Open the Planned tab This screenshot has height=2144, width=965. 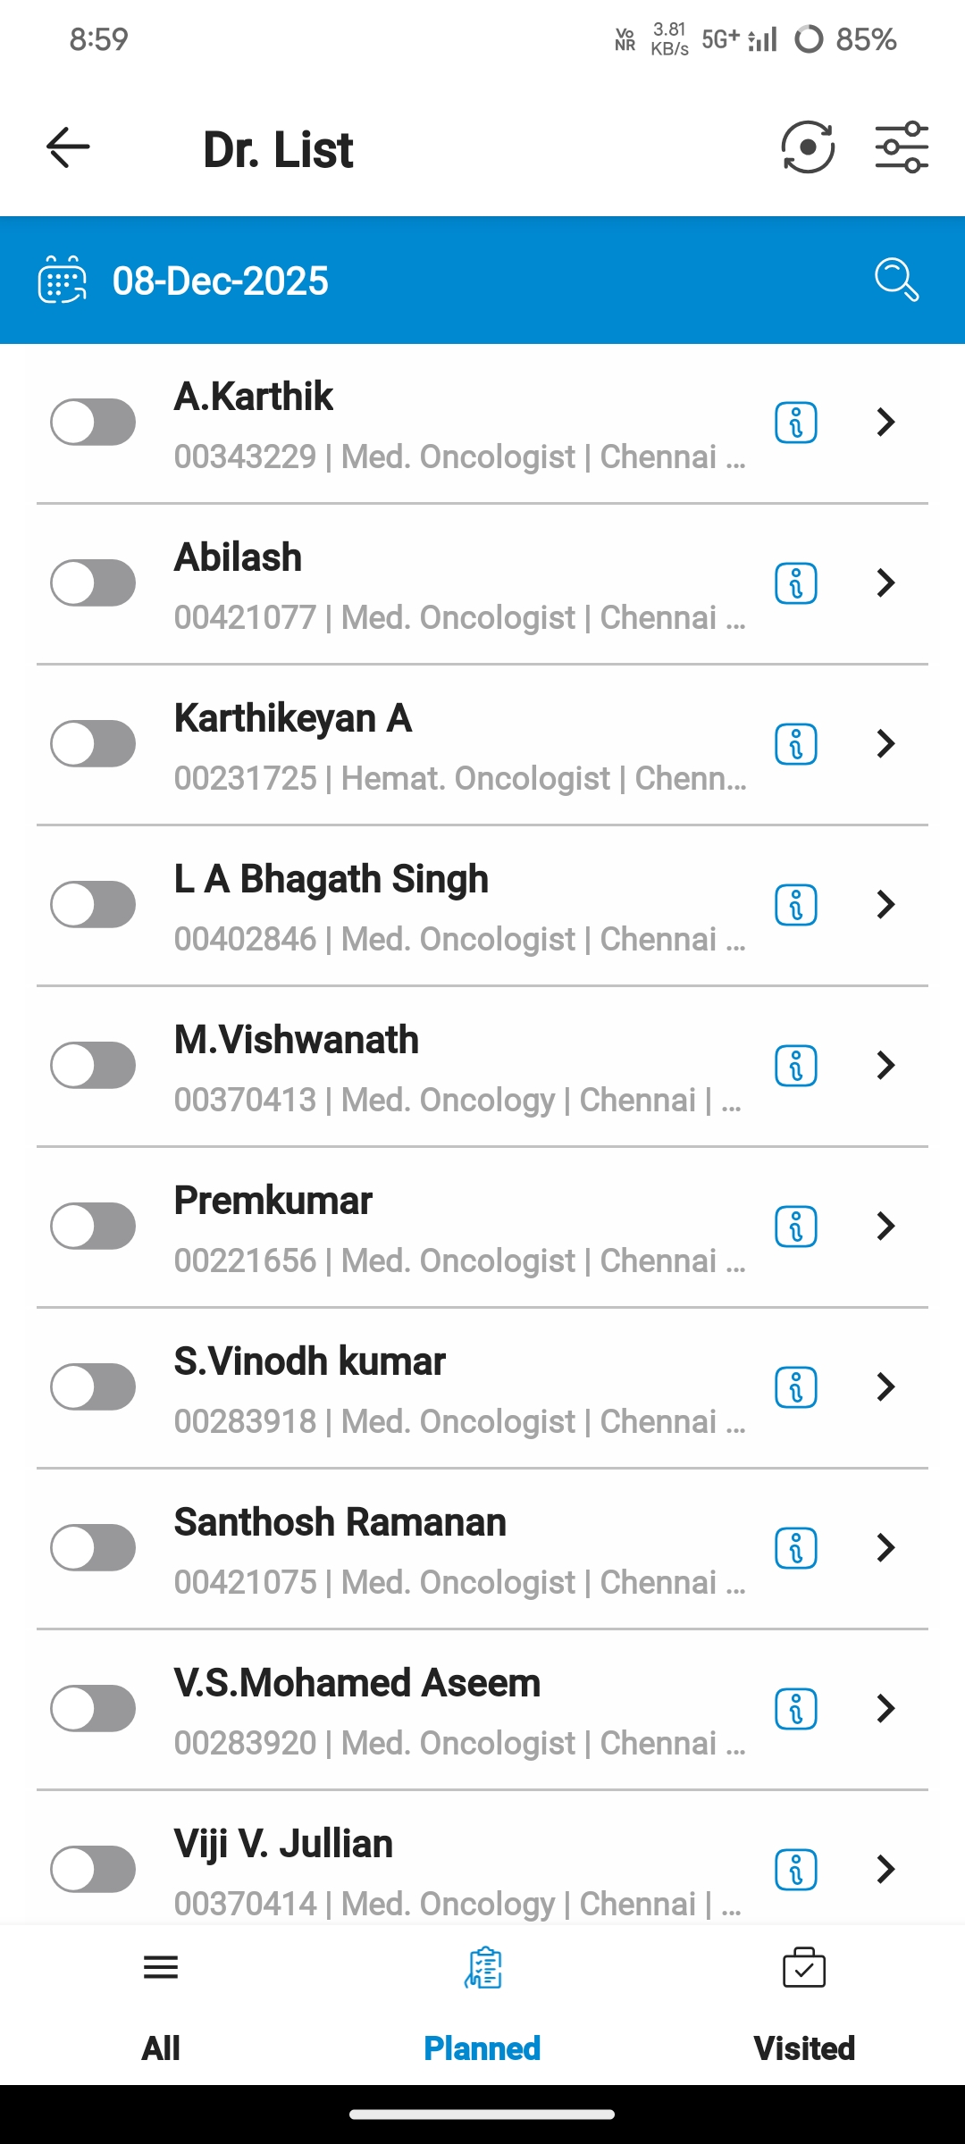click(482, 2006)
